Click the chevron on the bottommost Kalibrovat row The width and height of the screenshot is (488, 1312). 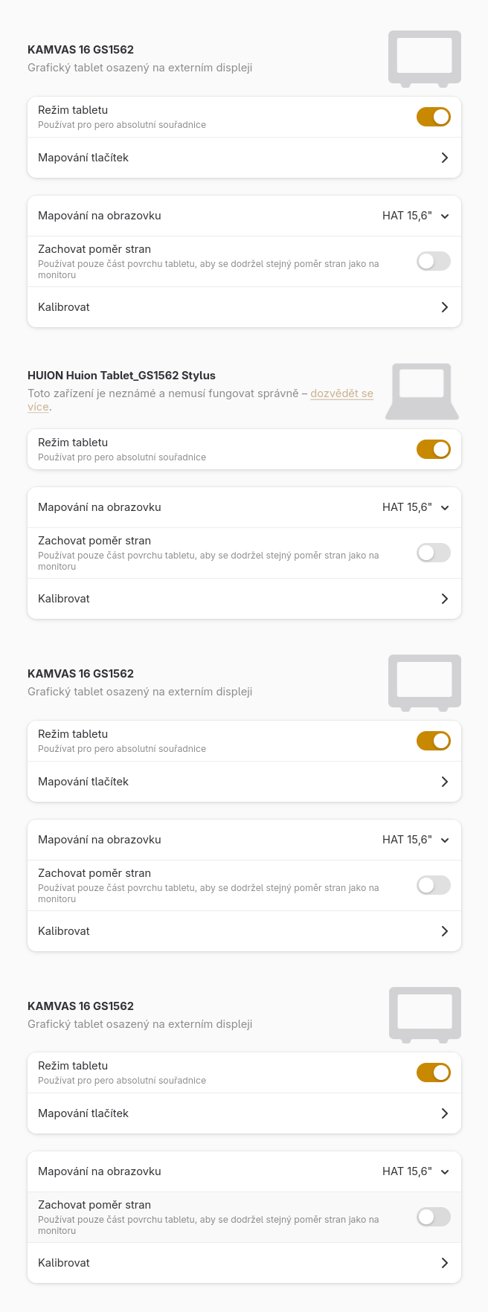[444, 1263]
